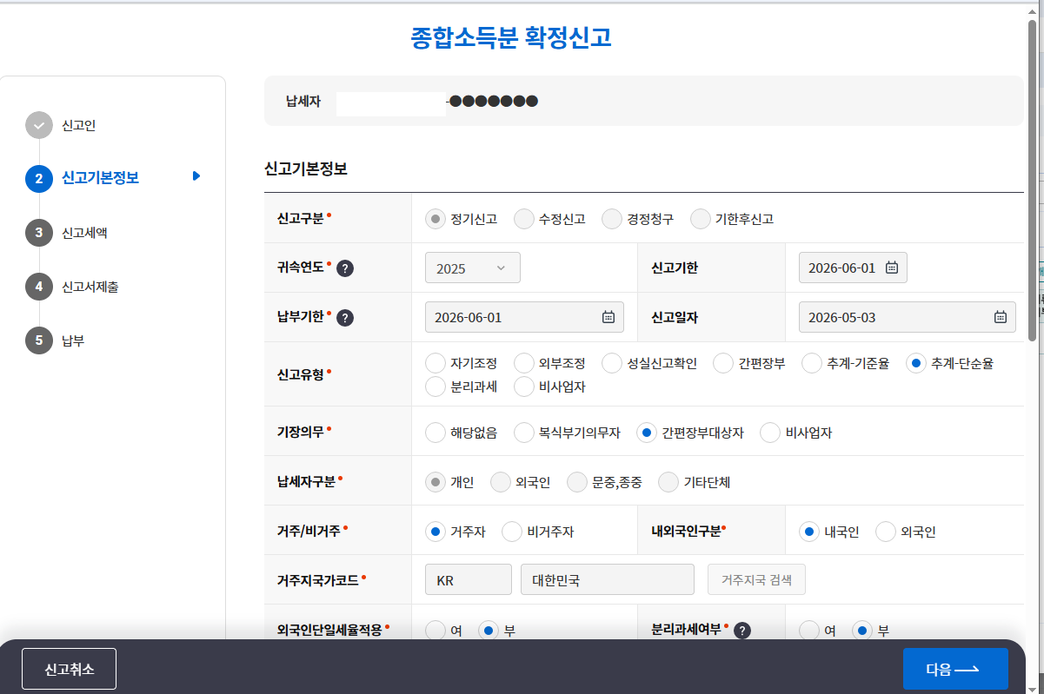Click the country code field showing KR
Viewport: 1044px width, 694px height.
coord(469,580)
